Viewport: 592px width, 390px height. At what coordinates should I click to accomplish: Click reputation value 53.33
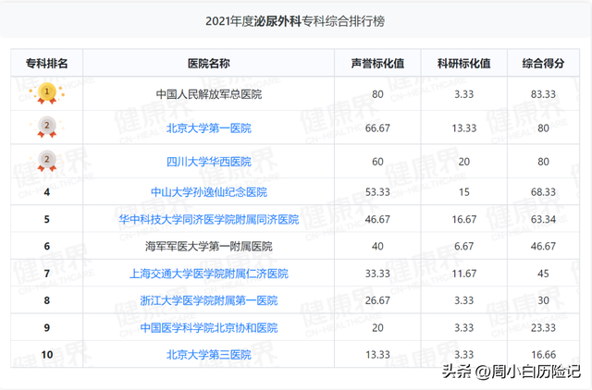click(377, 192)
